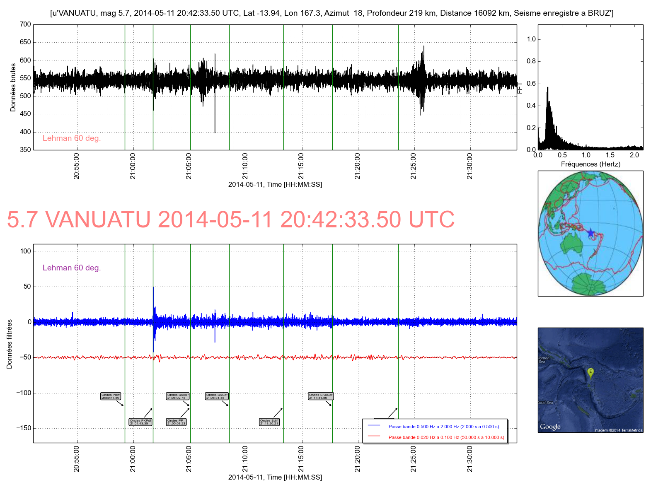Click the Ondes SKSdf annotation box
The width and height of the screenshot is (663, 492).
(x=217, y=396)
